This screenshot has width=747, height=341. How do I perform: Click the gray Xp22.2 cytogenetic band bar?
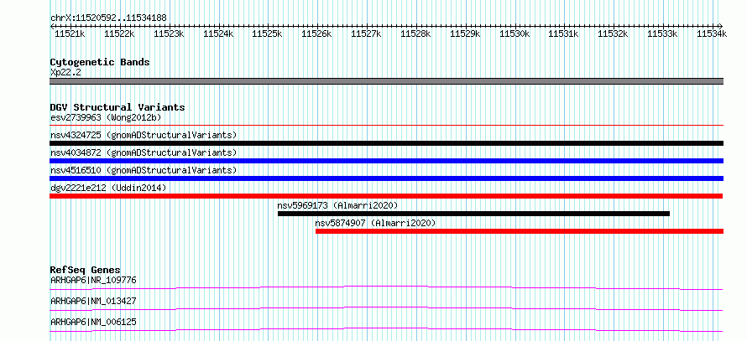pyautogui.click(x=387, y=81)
